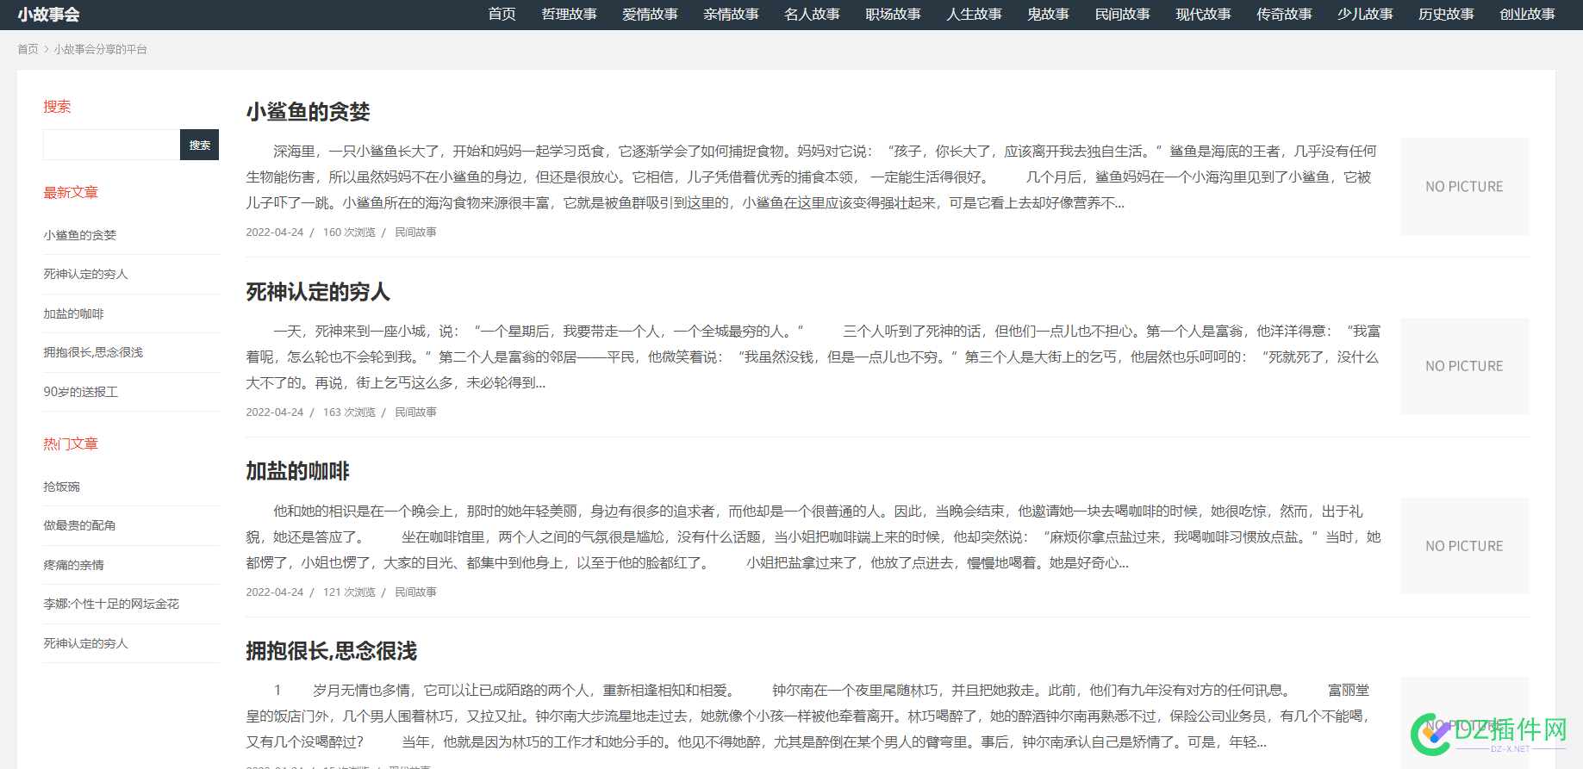Focus the sidebar search input field
This screenshot has height=769, width=1583.
click(111, 145)
